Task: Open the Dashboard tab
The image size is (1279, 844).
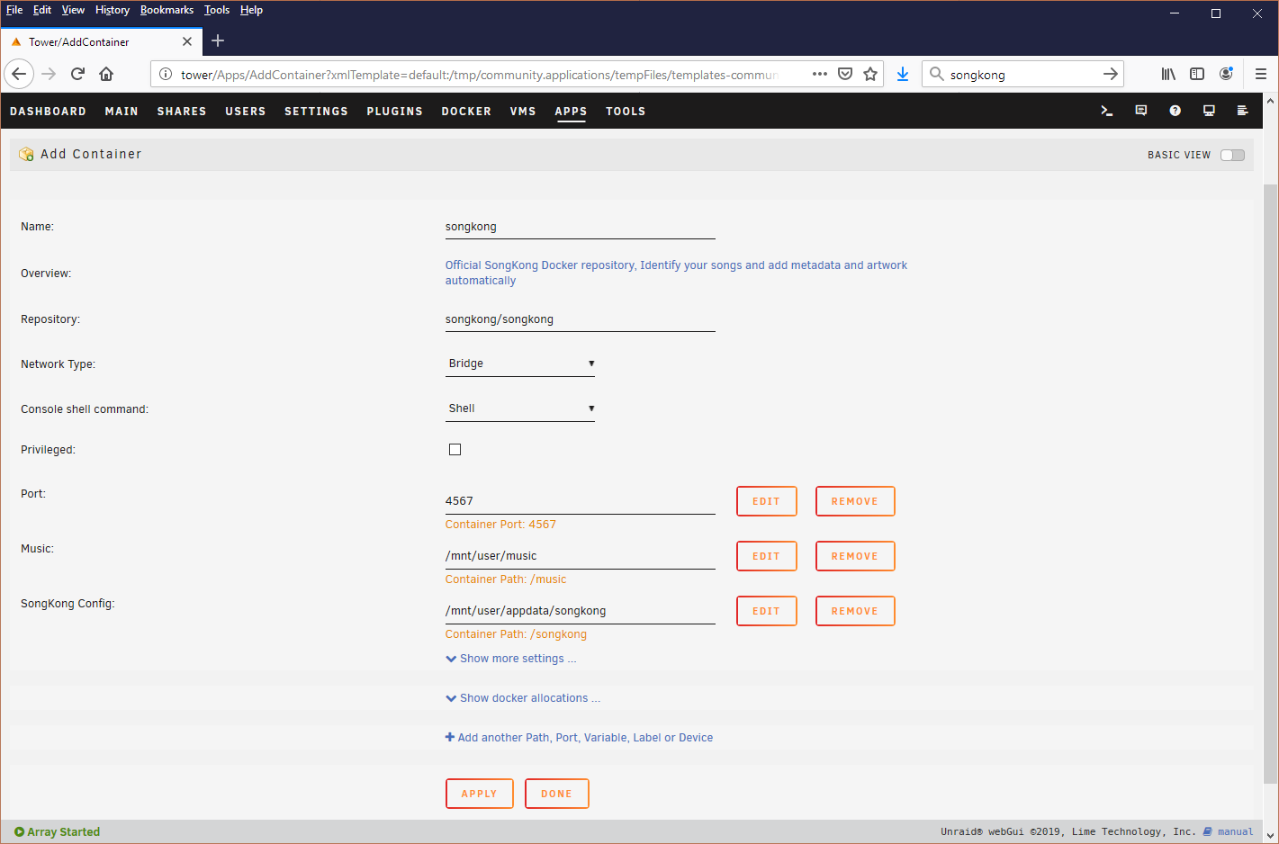Action: tap(48, 112)
